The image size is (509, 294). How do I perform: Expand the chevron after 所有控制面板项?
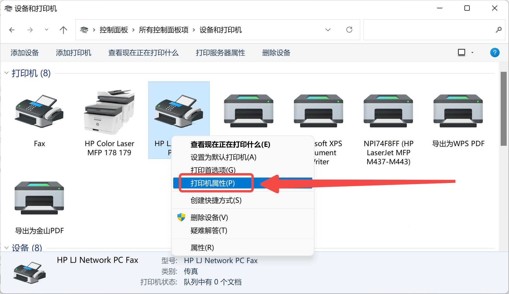(x=194, y=30)
